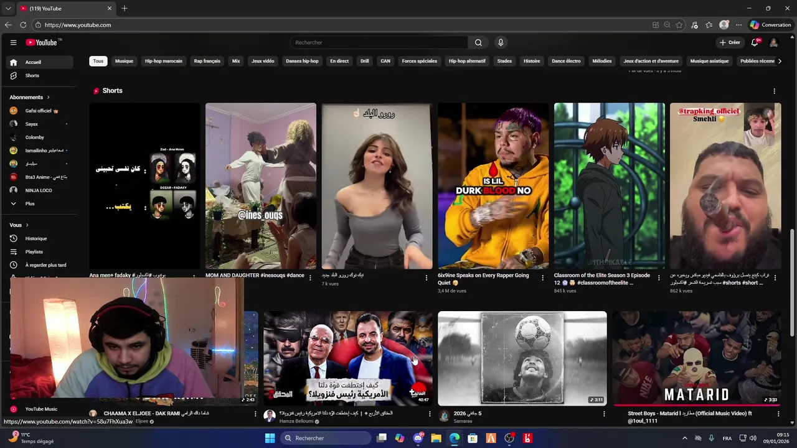
Task: Open the Edge profile avatar
Action: click(x=724, y=25)
